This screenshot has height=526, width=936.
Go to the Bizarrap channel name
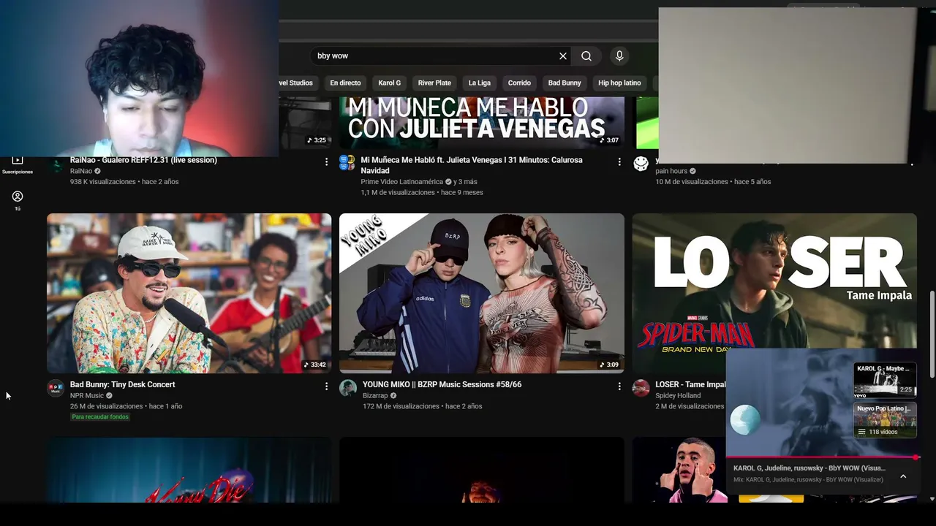pyautogui.click(x=375, y=396)
